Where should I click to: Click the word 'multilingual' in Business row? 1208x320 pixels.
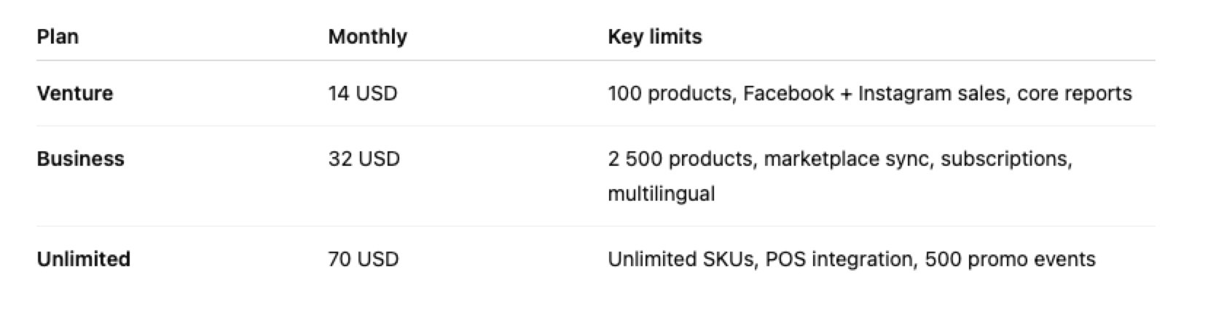[661, 193]
